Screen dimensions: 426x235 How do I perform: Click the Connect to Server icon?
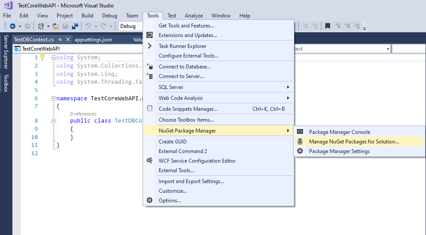(x=150, y=76)
